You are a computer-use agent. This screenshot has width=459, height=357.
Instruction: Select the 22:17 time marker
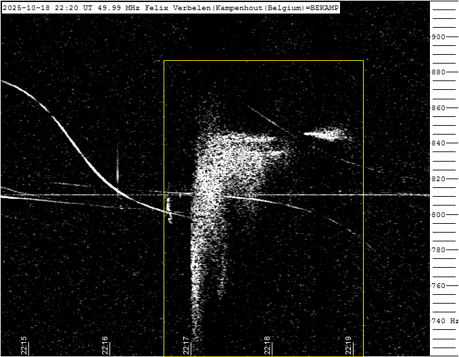point(186,346)
